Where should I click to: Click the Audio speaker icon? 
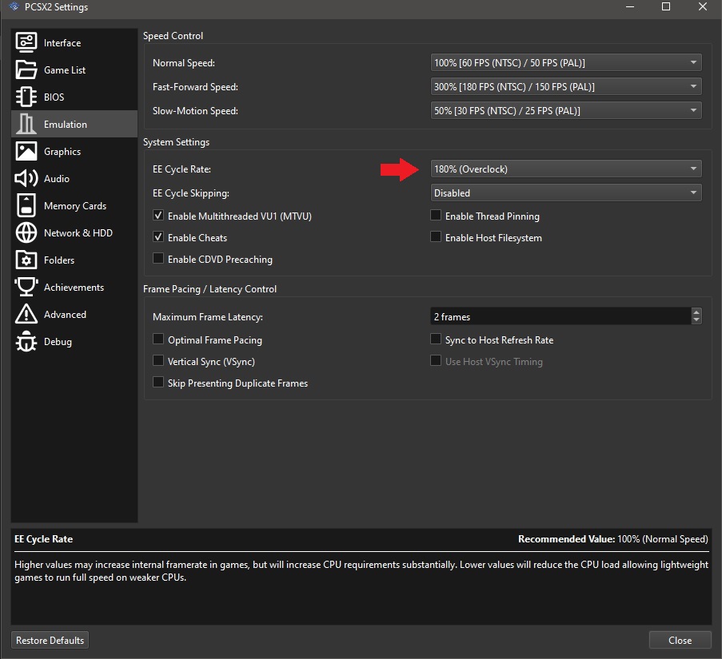(26, 178)
